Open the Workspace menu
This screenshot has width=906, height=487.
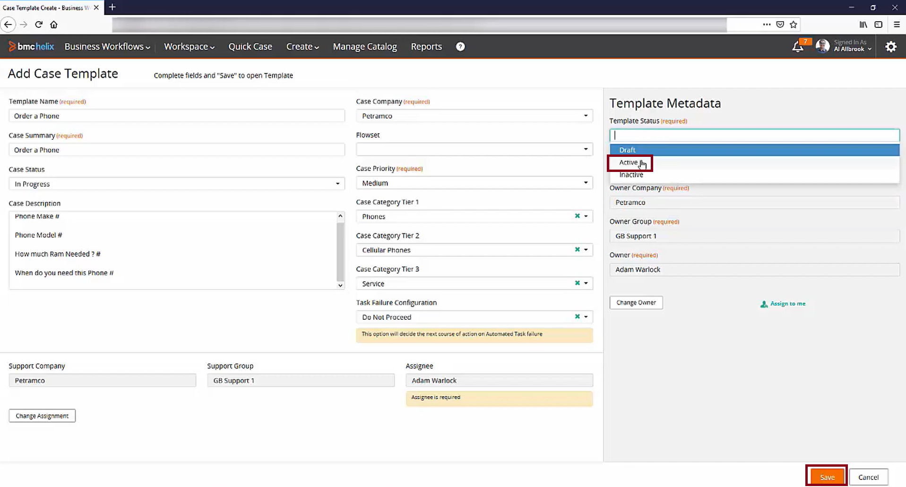tap(189, 46)
